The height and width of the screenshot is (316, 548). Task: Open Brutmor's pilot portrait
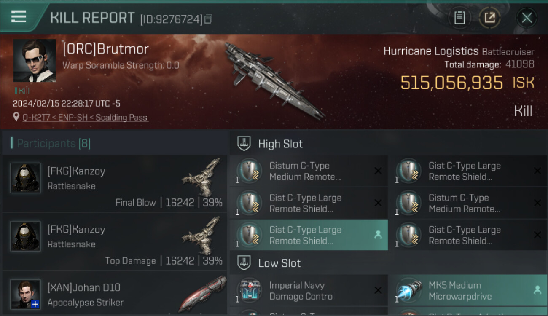tap(35, 61)
